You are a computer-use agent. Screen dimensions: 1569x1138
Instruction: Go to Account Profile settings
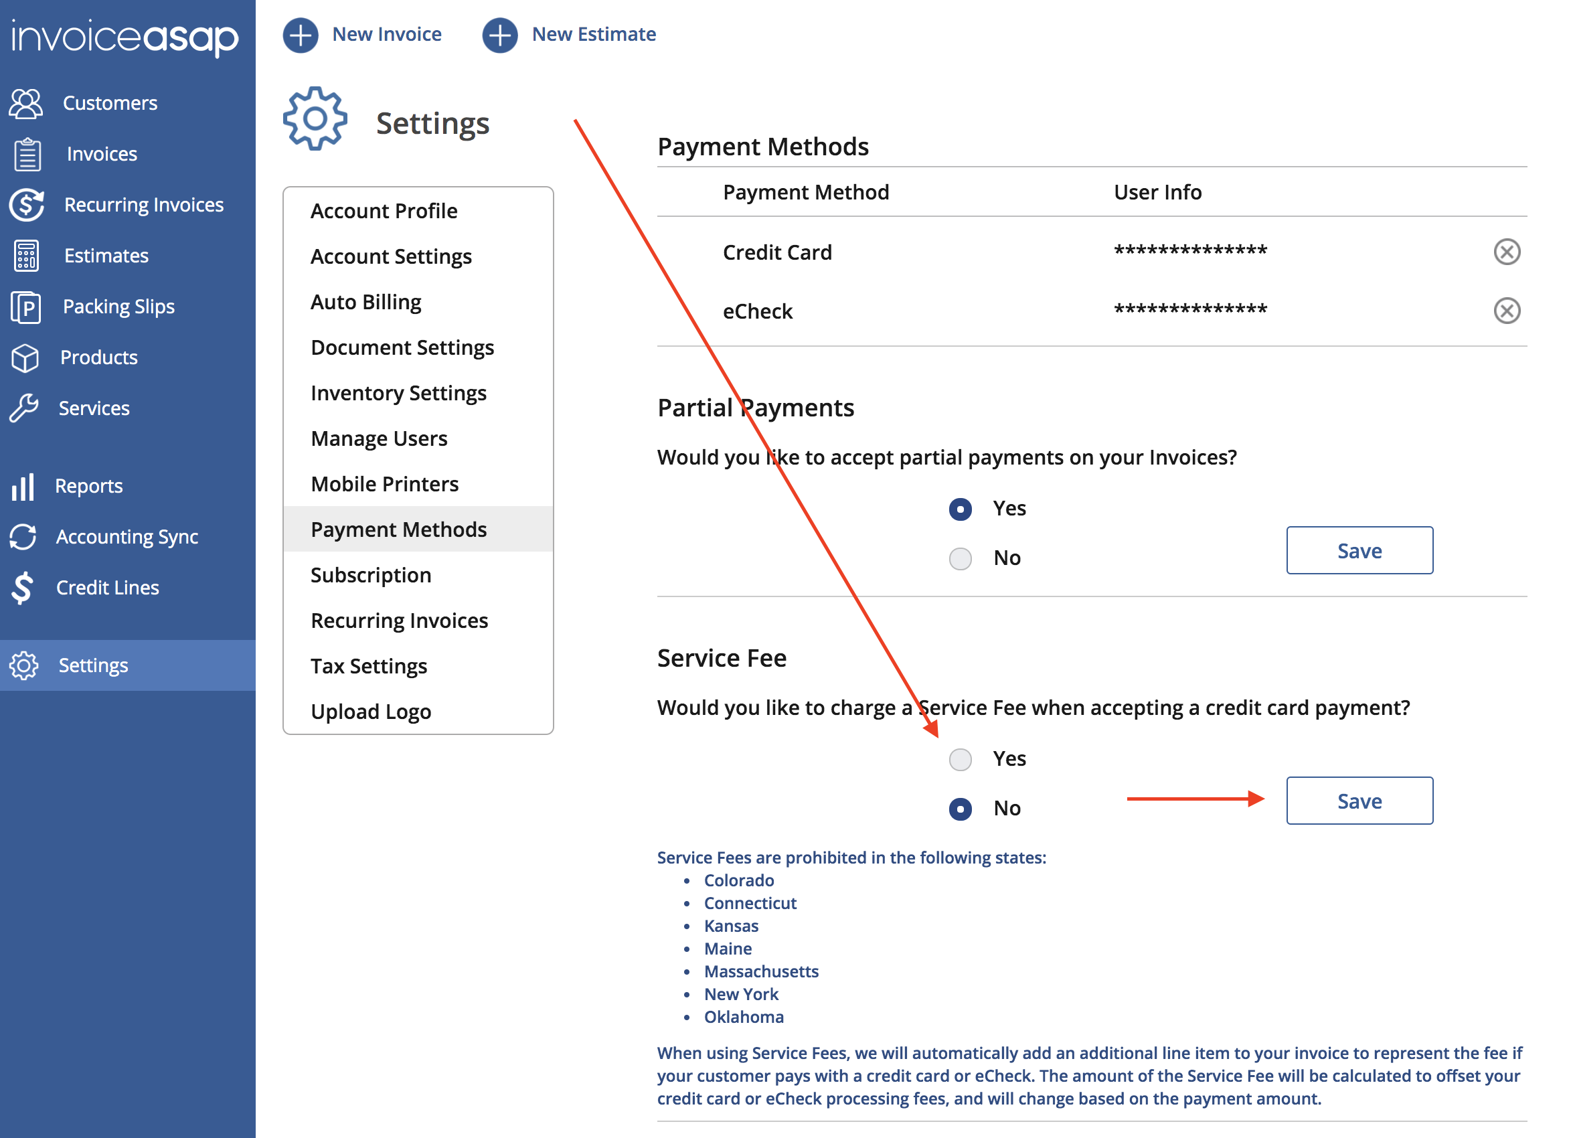coord(384,211)
